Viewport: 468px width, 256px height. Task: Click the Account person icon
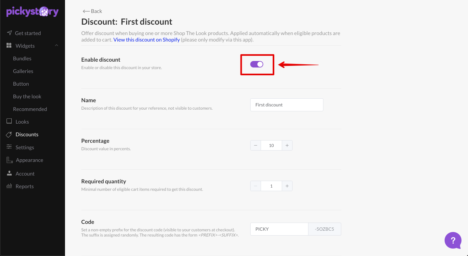[x=9, y=173]
